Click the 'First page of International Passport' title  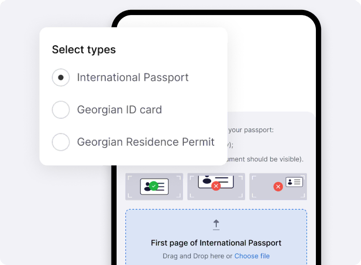point(216,243)
